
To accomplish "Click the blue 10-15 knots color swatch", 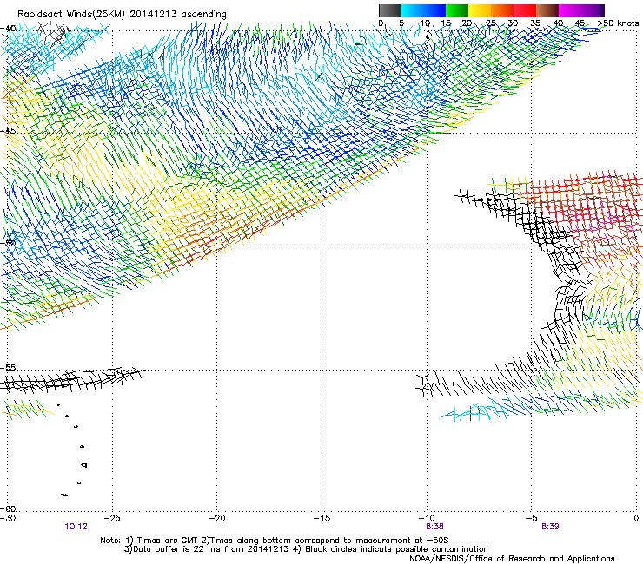I will pos(434,10).
